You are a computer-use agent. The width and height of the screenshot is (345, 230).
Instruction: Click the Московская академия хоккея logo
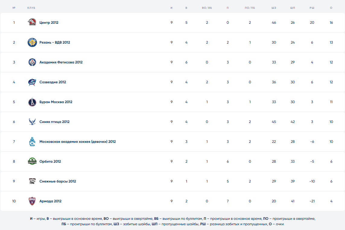click(x=32, y=142)
